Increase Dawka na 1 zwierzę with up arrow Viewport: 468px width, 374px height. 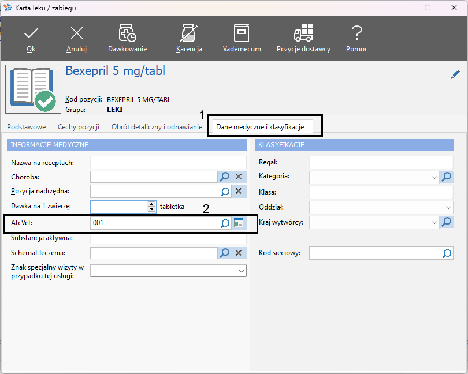[152, 204]
